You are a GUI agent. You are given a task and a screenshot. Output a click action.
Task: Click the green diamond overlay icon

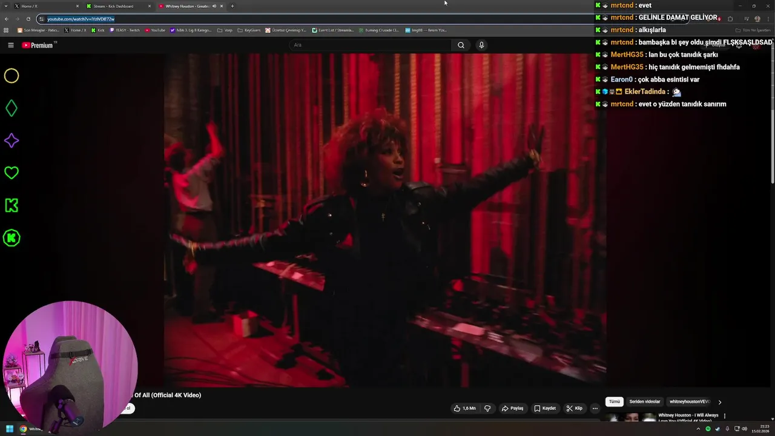click(12, 108)
